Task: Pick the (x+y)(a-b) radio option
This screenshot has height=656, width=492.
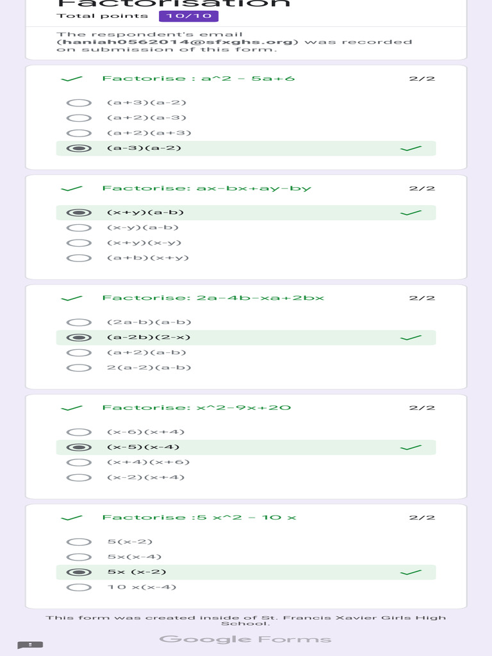Action: pos(79,213)
